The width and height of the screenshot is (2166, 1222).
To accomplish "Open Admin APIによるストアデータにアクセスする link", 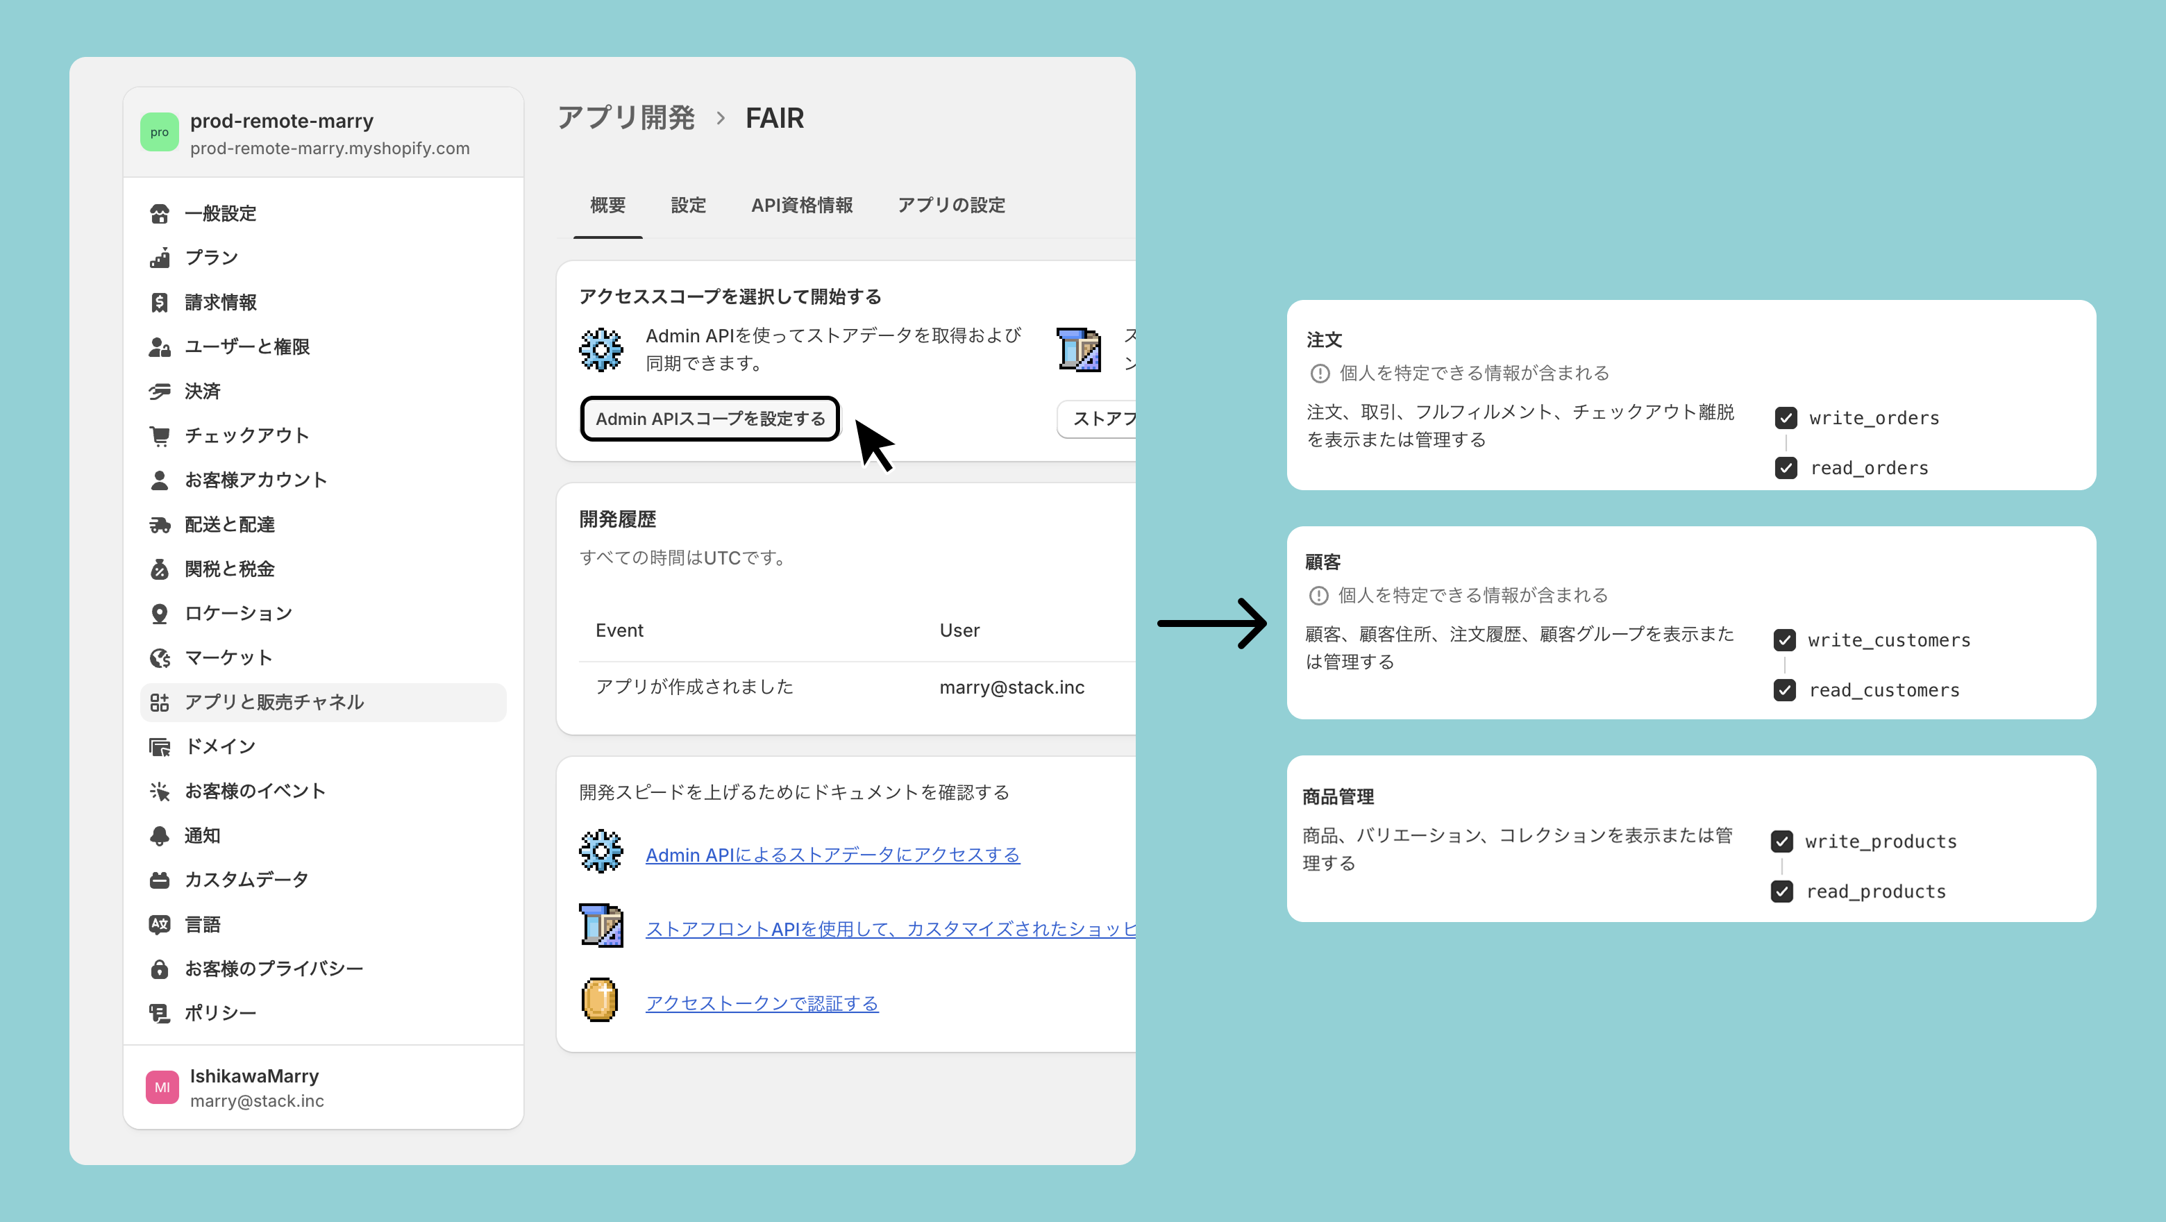I will (x=832, y=855).
